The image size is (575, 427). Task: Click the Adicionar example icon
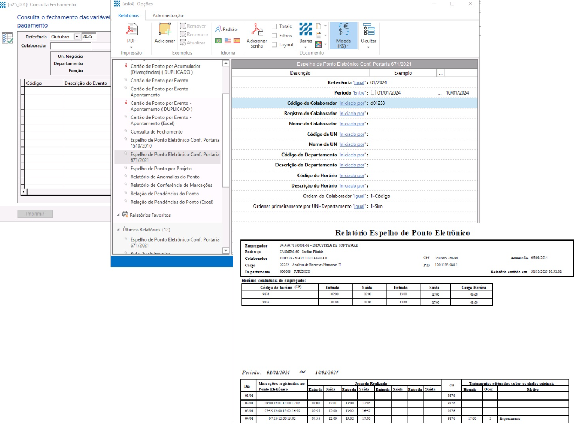[x=165, y=30]
